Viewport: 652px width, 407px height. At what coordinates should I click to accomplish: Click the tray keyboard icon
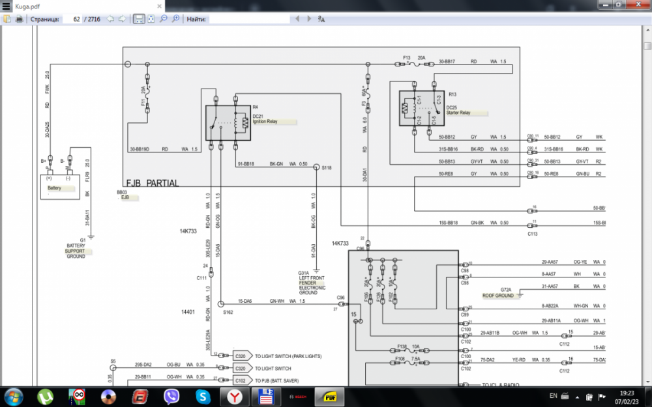[x=565, y=396]
